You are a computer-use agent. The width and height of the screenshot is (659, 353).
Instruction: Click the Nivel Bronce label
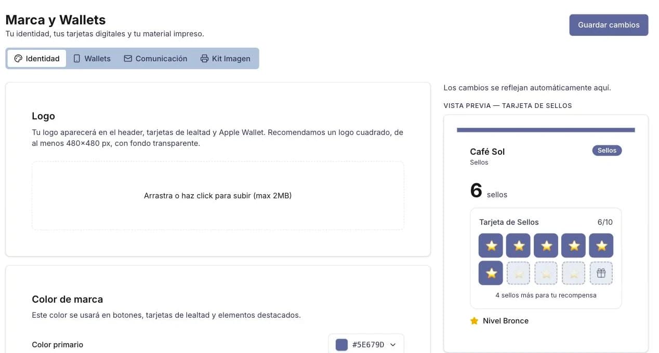coord(506,321)
